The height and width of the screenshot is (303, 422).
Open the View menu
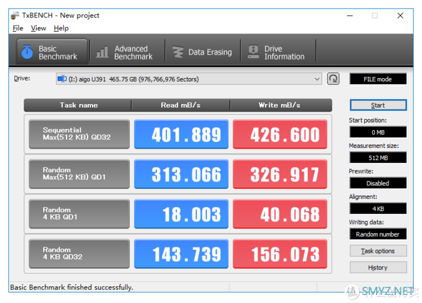[38, 29]
